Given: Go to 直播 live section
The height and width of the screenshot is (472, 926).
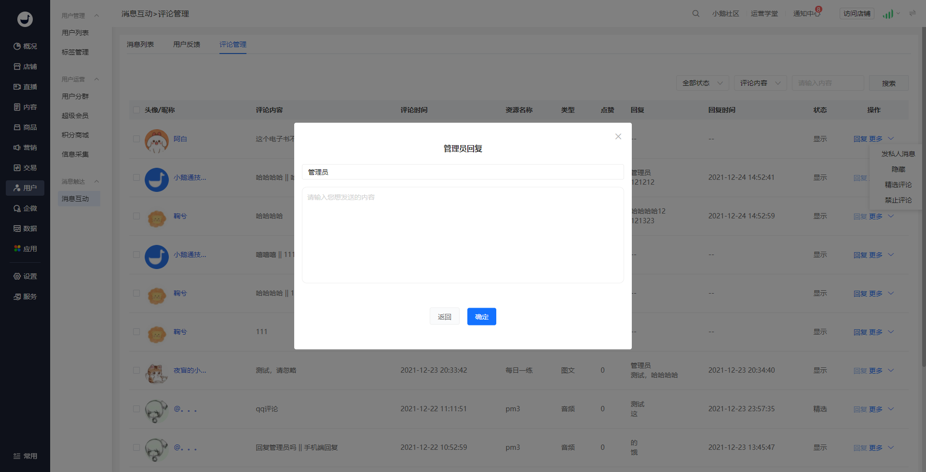Looking at the screenshot, I should (25, 87).
